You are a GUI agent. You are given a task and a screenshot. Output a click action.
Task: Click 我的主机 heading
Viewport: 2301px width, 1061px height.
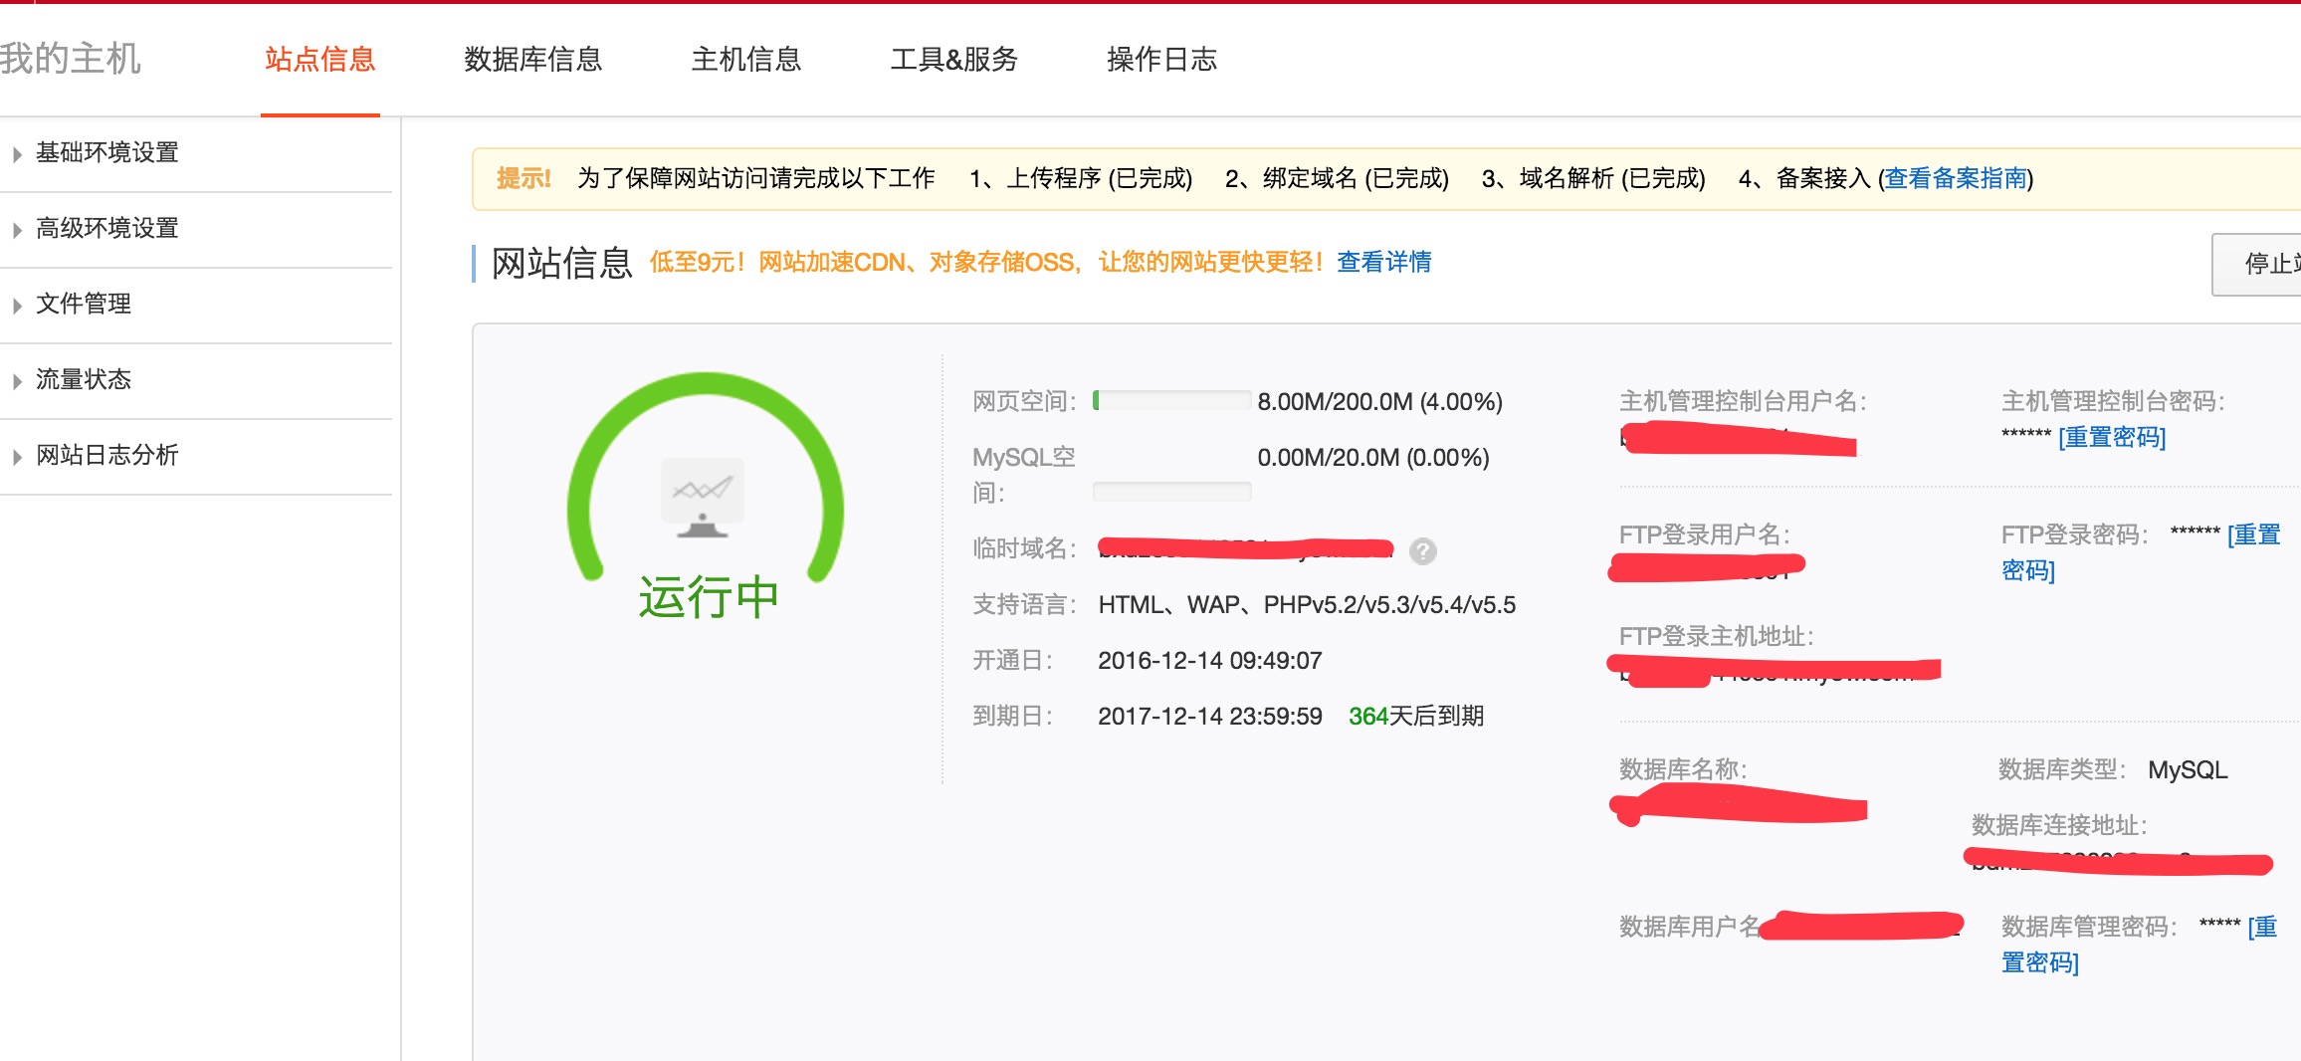coord(71,59)
